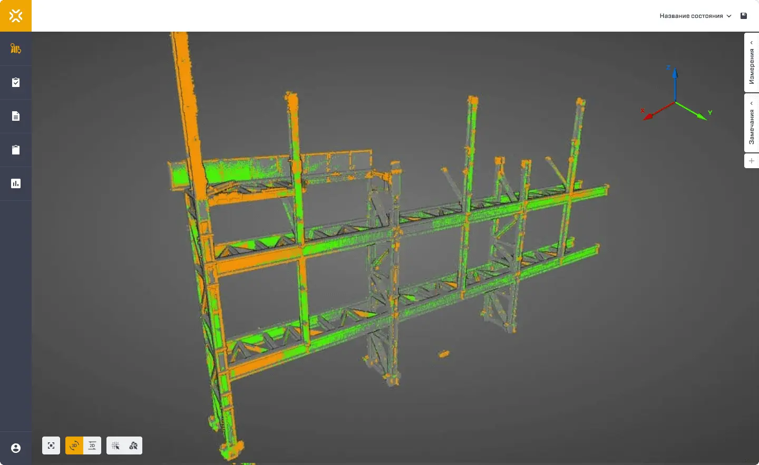
Task: Enable the object element selection tool
Action: pos(133,445)
